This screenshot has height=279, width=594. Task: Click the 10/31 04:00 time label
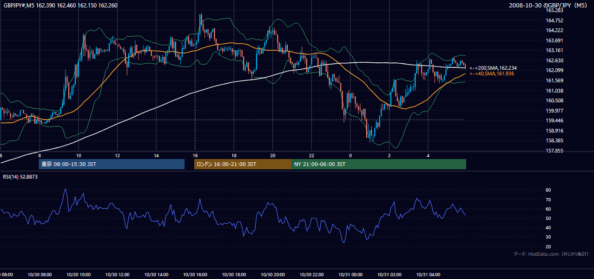[x=428, y=275]
